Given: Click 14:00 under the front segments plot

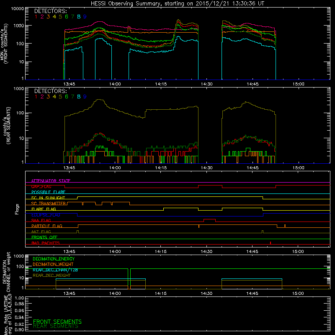Looking at the screenshot, I should (x=115, y=84).
